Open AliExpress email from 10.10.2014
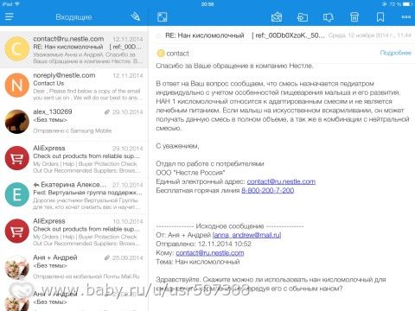415x311 pixels. pos(74,232)
